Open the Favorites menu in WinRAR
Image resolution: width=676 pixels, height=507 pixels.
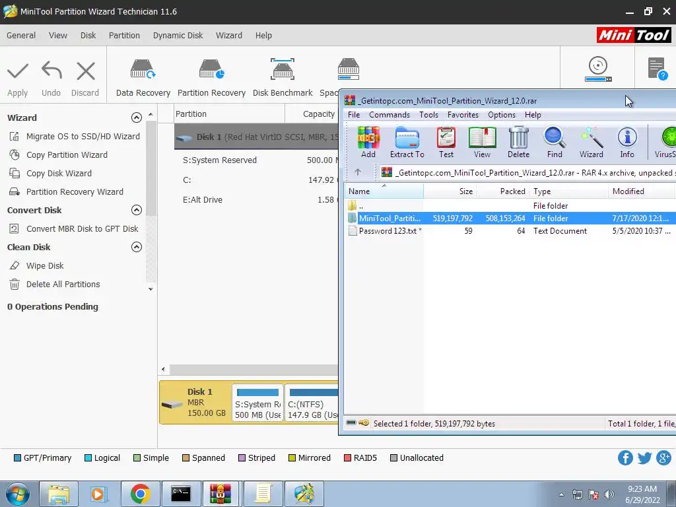[x=463, y=115]
